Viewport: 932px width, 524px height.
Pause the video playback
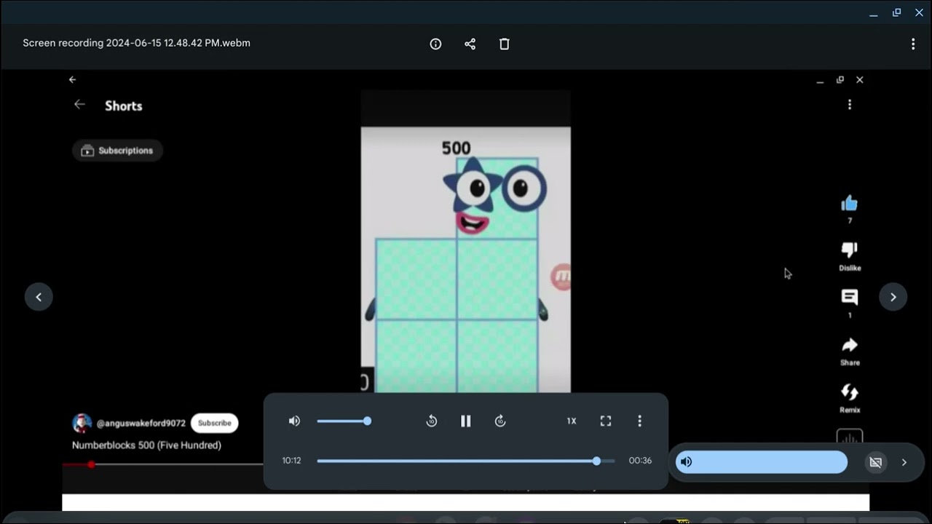[x=465, y=421]
